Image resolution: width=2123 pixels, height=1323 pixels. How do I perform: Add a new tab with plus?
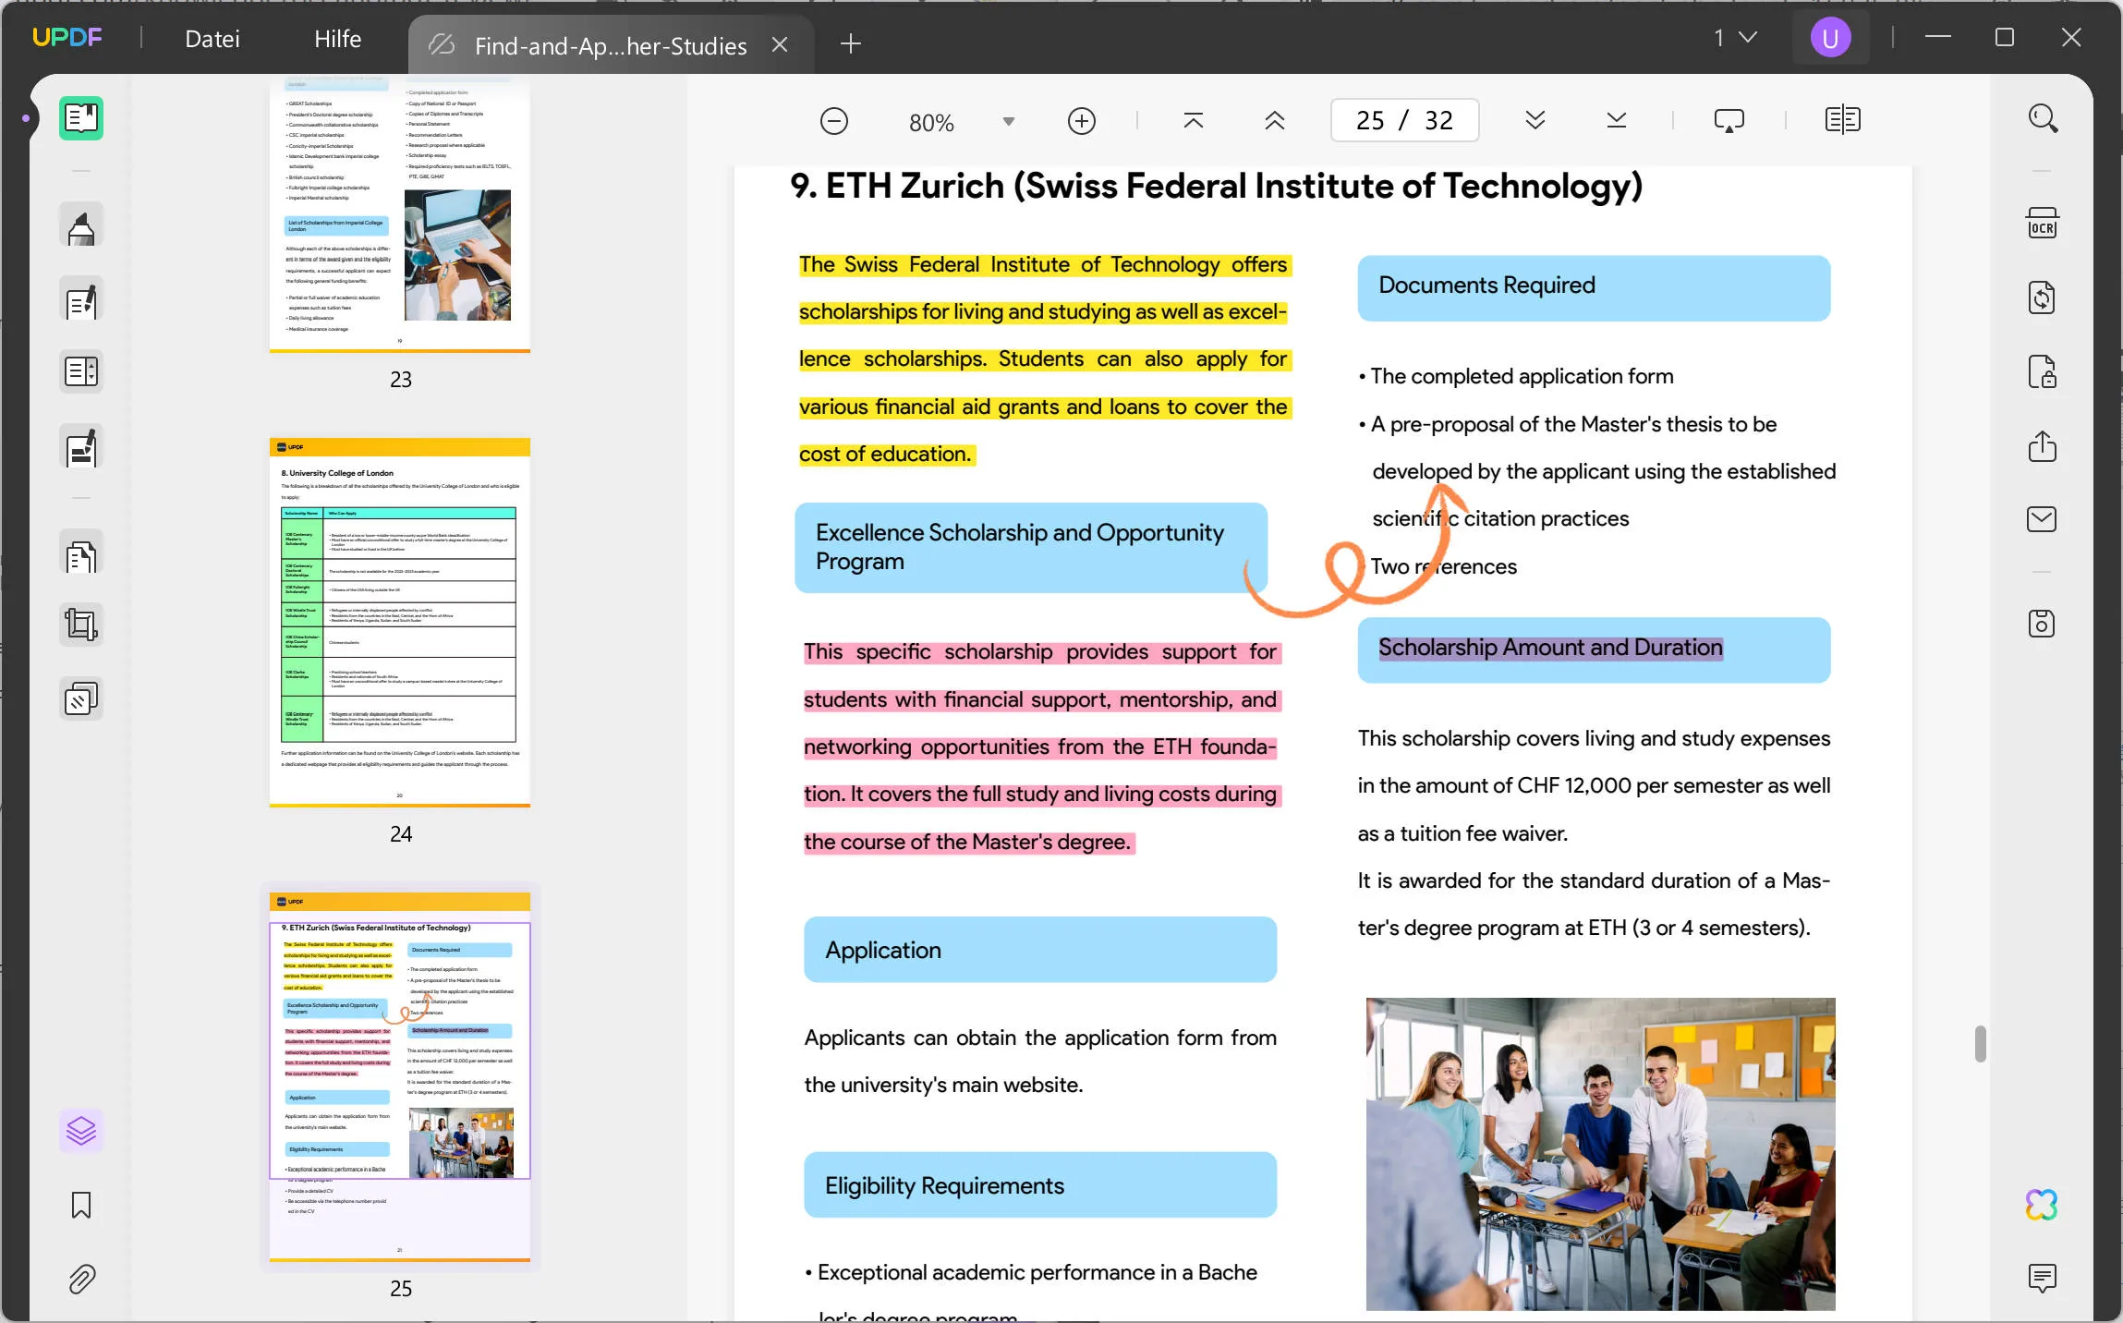(x=851, y=43)
